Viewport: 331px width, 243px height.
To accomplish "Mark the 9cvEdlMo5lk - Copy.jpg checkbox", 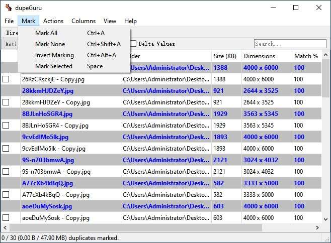I will point(6,149).
